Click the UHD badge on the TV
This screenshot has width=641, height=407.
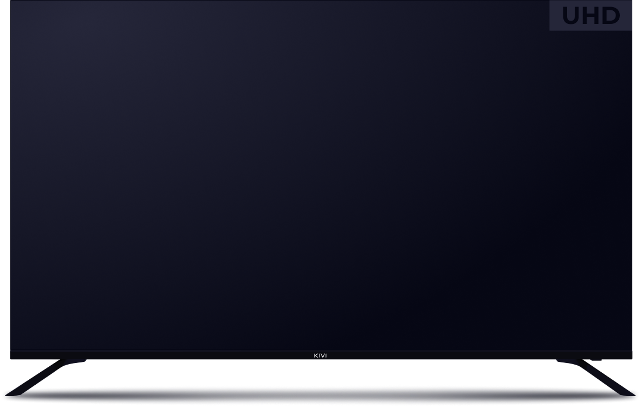pos(590,16)
